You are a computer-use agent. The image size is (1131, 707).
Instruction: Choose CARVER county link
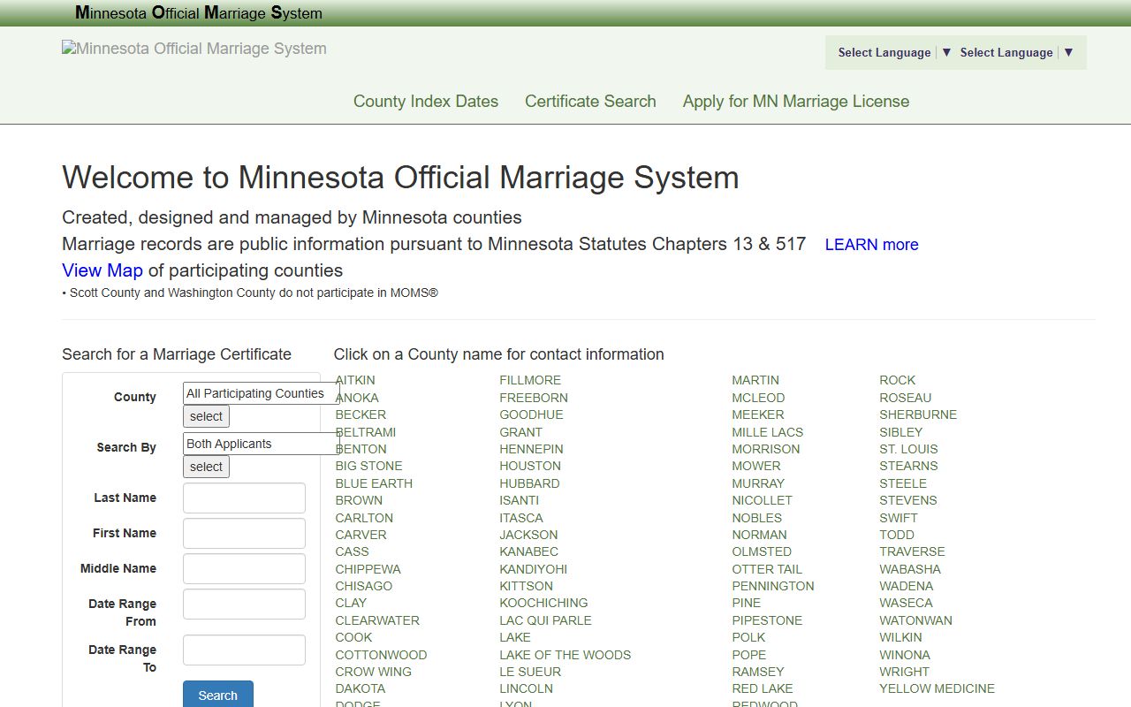pyautogui.click(x=361, y=535)
